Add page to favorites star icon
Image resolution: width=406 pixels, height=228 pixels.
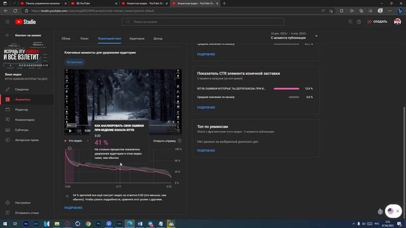[x=351, y=11]
